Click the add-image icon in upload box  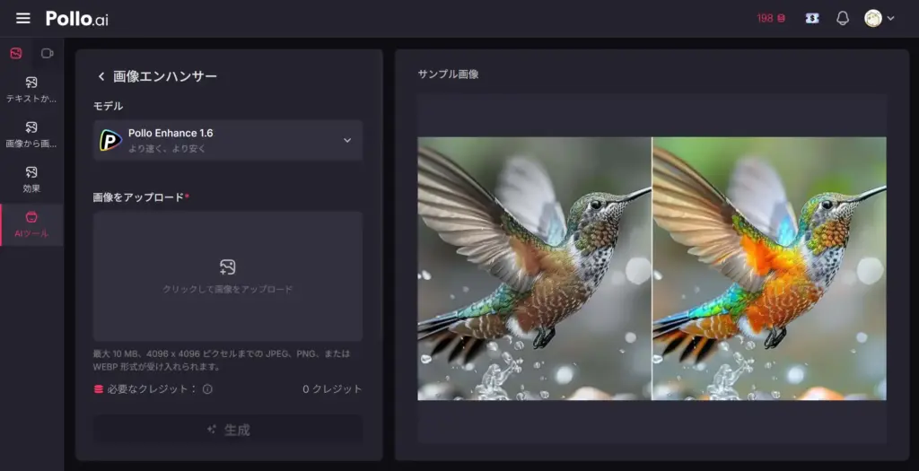click(x=227, y=267)
